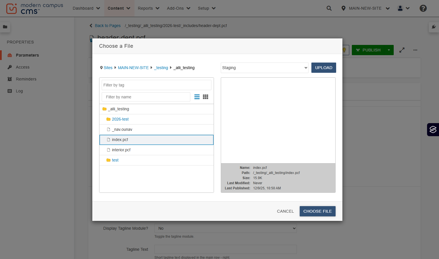The image size is (439, 259).
Task: Click the 2026-test folder name
Action: [x=120, y=119]
